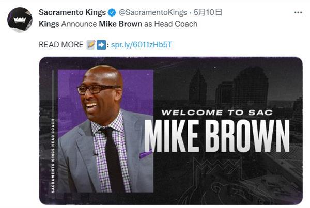The width and height of the screenshot is (310, 208).
Task: Click the Sacramento Kings profile avatar
Action: coord(20,20)
